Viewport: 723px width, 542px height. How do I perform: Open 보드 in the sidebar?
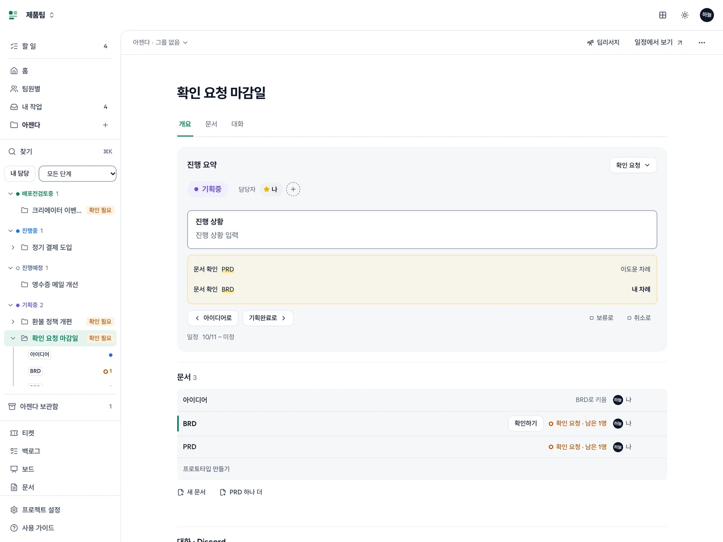pyautogui.click(x=61, y=469)
